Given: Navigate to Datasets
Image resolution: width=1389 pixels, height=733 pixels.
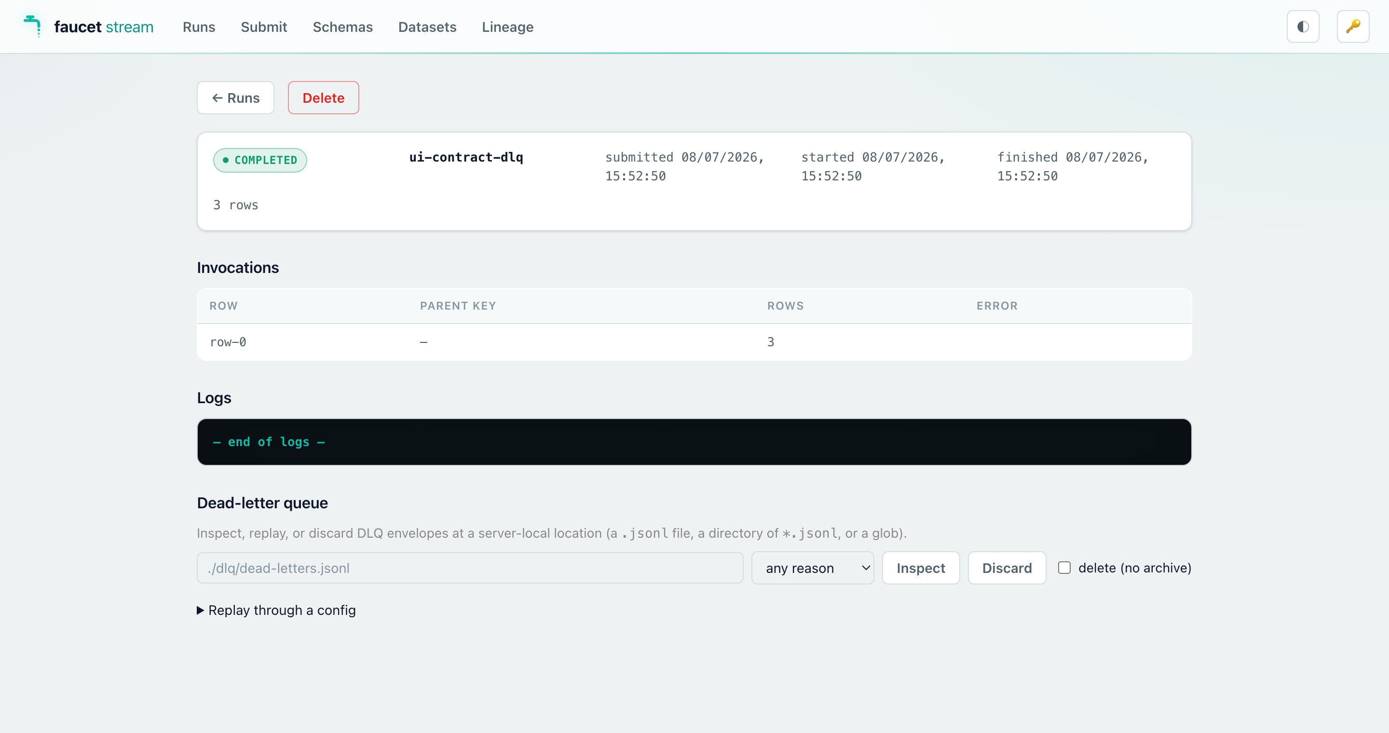Looking at the screenshot, I should [x=427, y=27].
